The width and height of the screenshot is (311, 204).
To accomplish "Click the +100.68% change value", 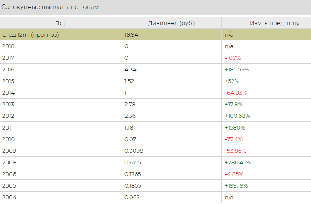I will click(x=237, y=116).
